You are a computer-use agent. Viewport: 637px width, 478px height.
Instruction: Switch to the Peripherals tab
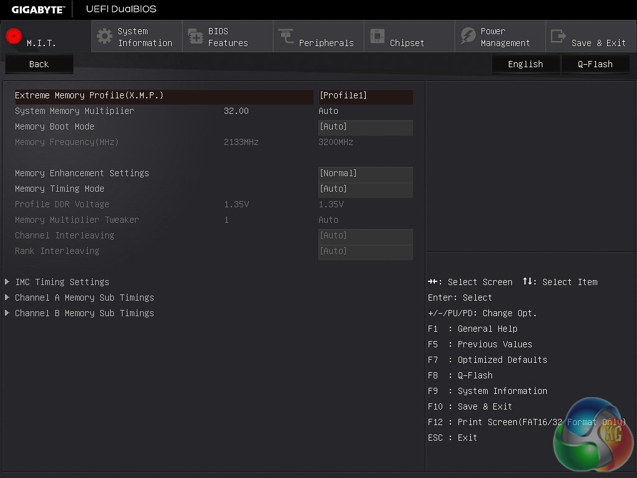pos(326,42)
